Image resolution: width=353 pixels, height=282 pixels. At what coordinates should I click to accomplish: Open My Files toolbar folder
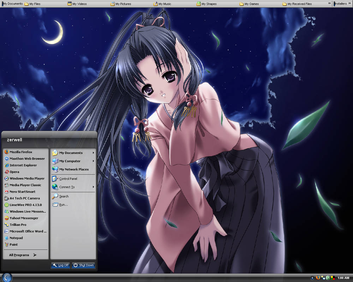(x=32, y=4)
